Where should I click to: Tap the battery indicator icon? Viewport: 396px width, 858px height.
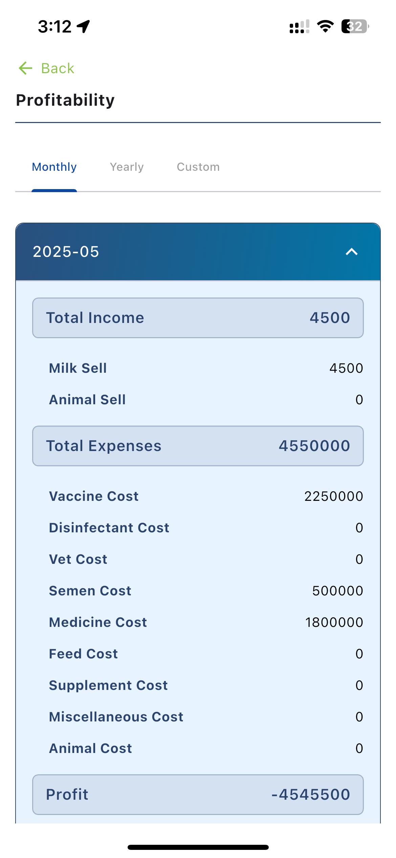pos(355,26)
